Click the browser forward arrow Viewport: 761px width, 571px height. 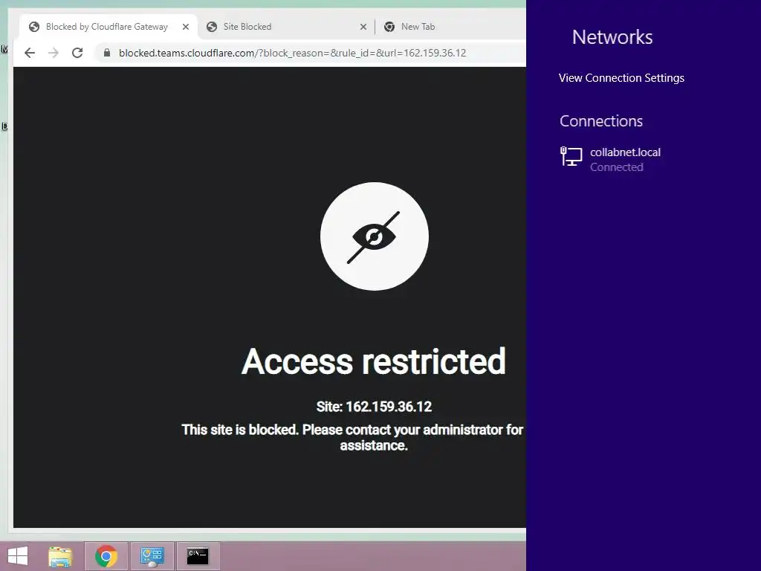click(x=54, y=53)
